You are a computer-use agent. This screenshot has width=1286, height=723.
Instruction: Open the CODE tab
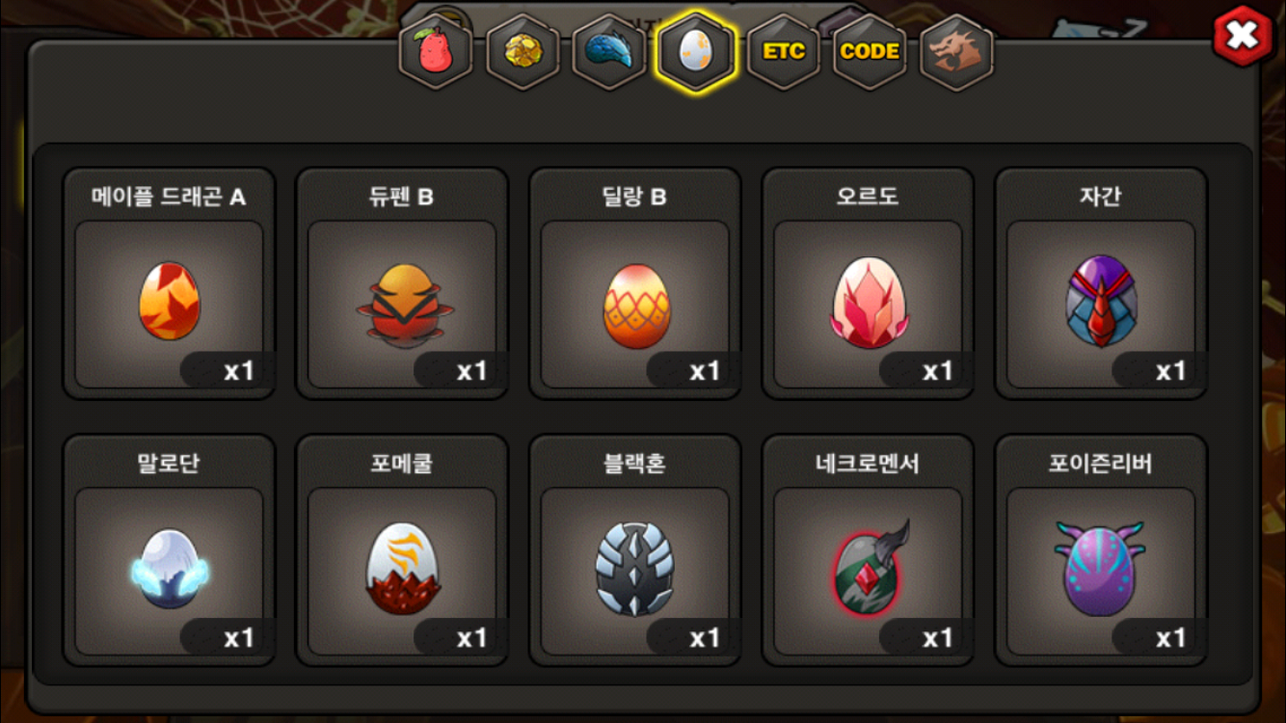[x=870, y=51]
